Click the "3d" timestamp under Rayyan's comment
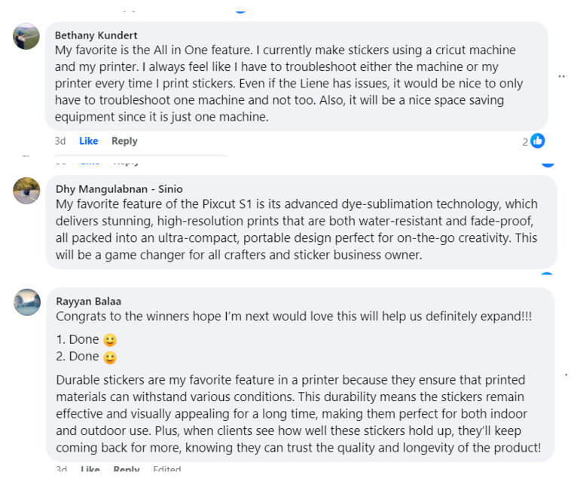The width and height of the screenshot is (571, 478). (x=61, y=470)
